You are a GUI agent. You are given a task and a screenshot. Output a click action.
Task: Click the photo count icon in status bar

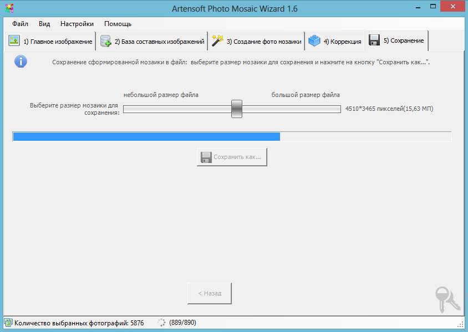coord(8,323)
